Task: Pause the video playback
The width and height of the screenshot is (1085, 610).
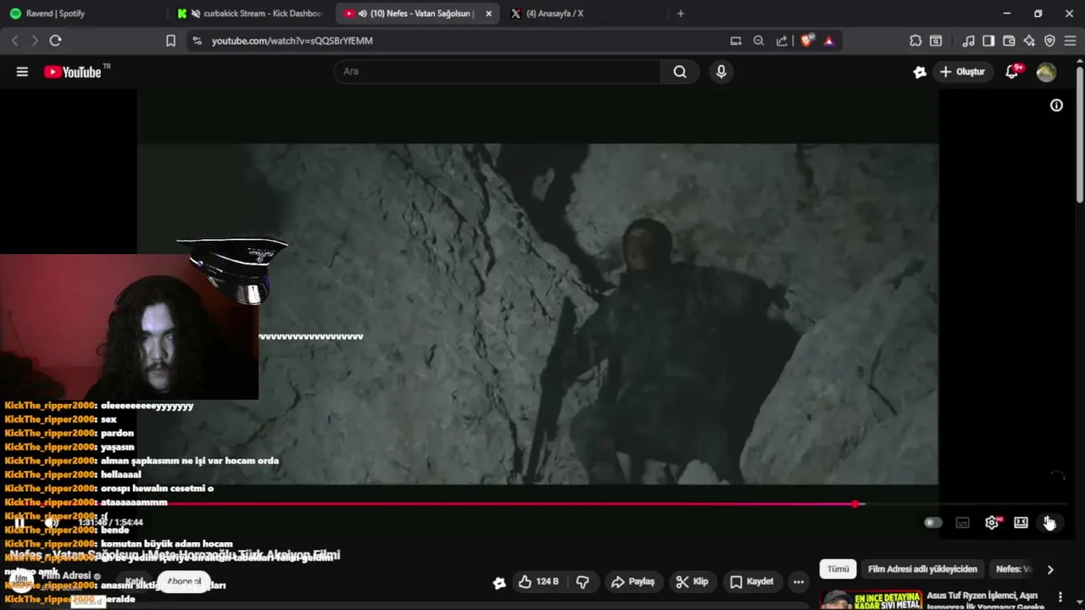Action: coord(19,522)
